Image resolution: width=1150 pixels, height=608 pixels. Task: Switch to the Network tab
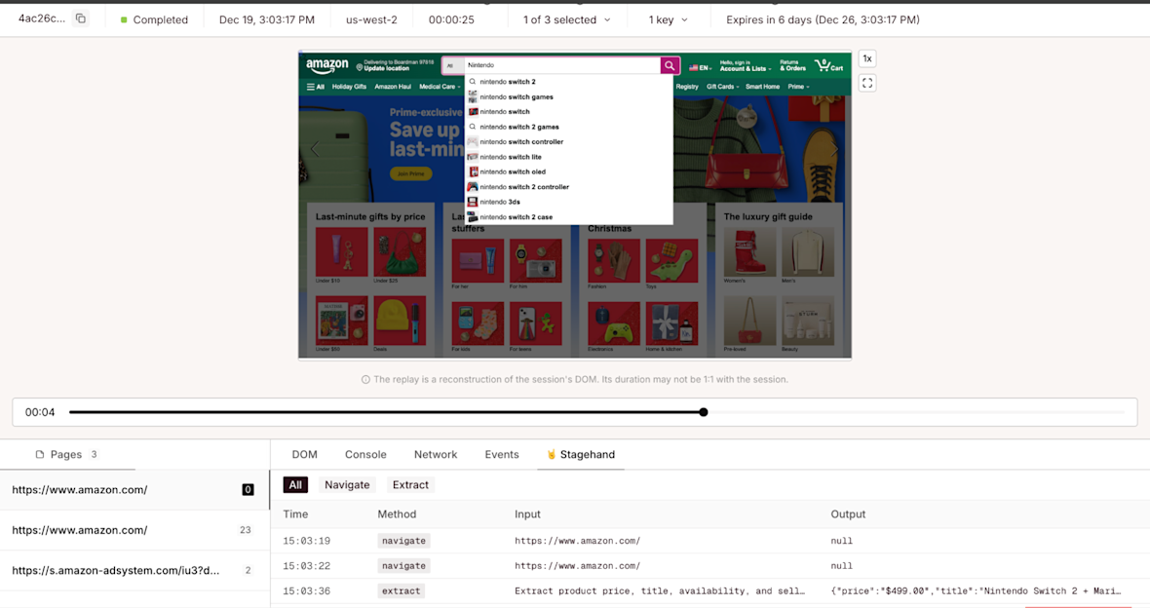[436, 455]
